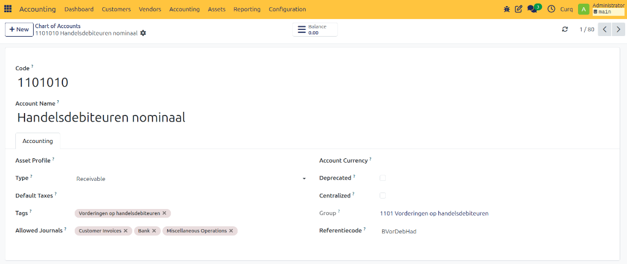This screenshot has height=264, width=627.
Task: Go to the previous record arrow
Action: (604, 29)
